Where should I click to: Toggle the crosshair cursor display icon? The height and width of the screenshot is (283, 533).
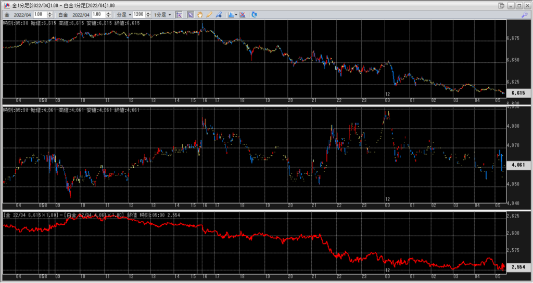[179, 15]
